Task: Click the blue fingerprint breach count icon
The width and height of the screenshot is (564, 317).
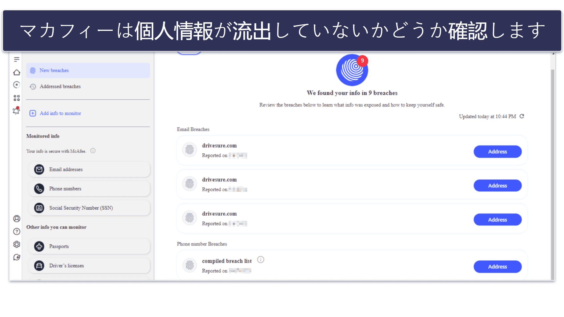Action: coord(352,70)
